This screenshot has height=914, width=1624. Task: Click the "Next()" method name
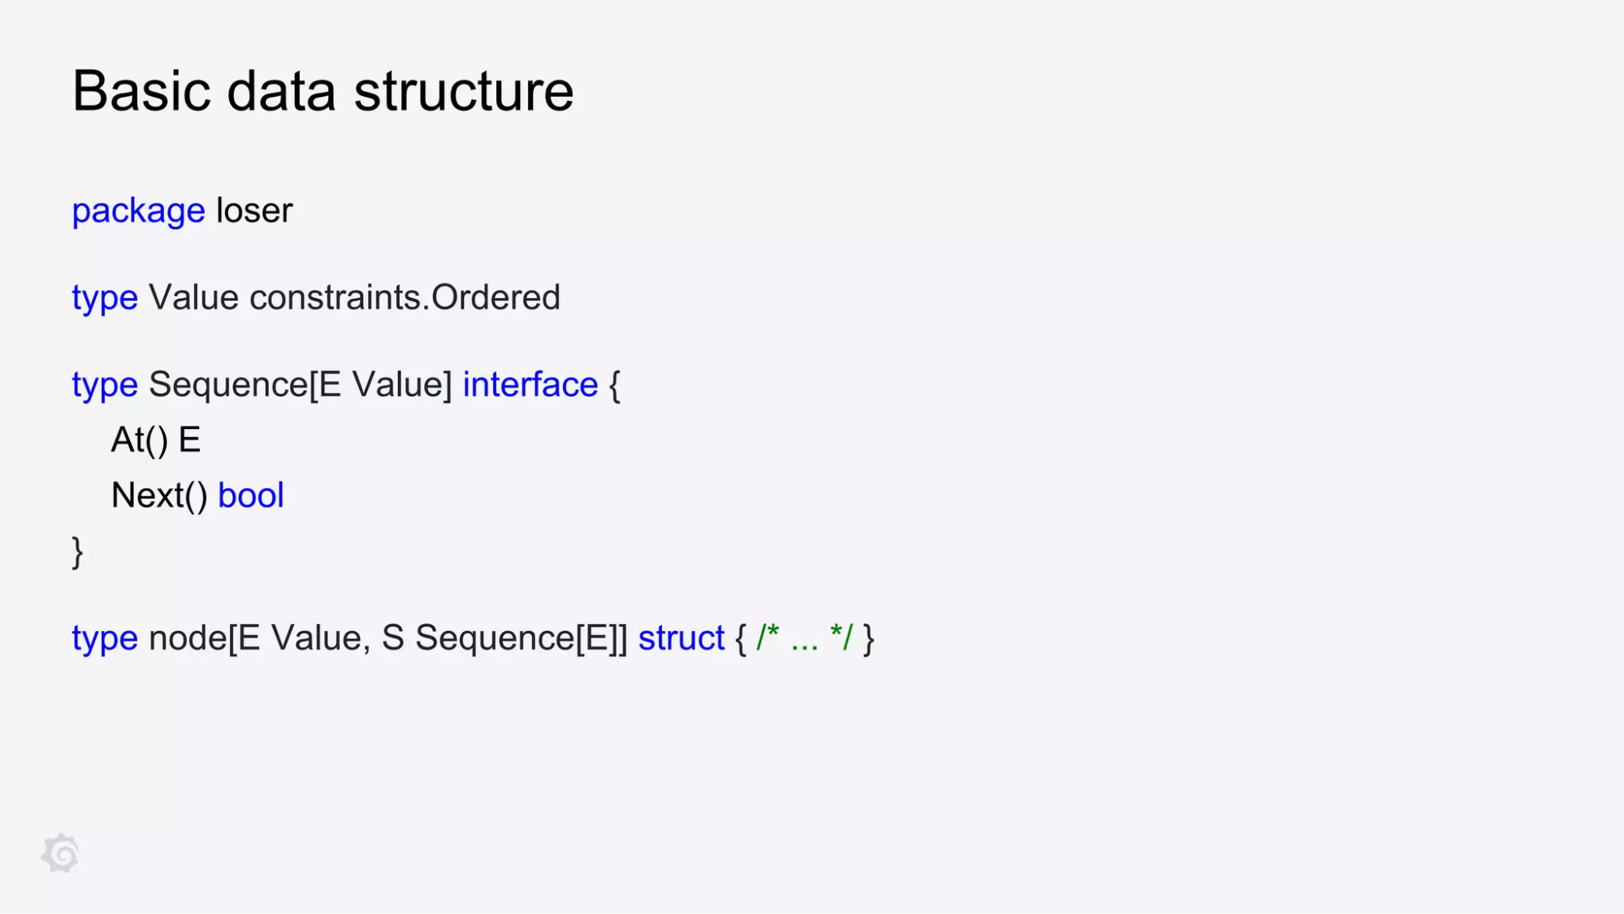pos(159,496)
